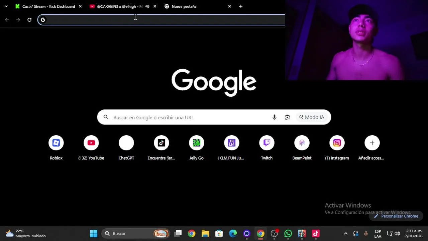The image size is (428, 241).
Task: Click the Añadir acceso directo plus button
Action: click(x=372, y=143)
